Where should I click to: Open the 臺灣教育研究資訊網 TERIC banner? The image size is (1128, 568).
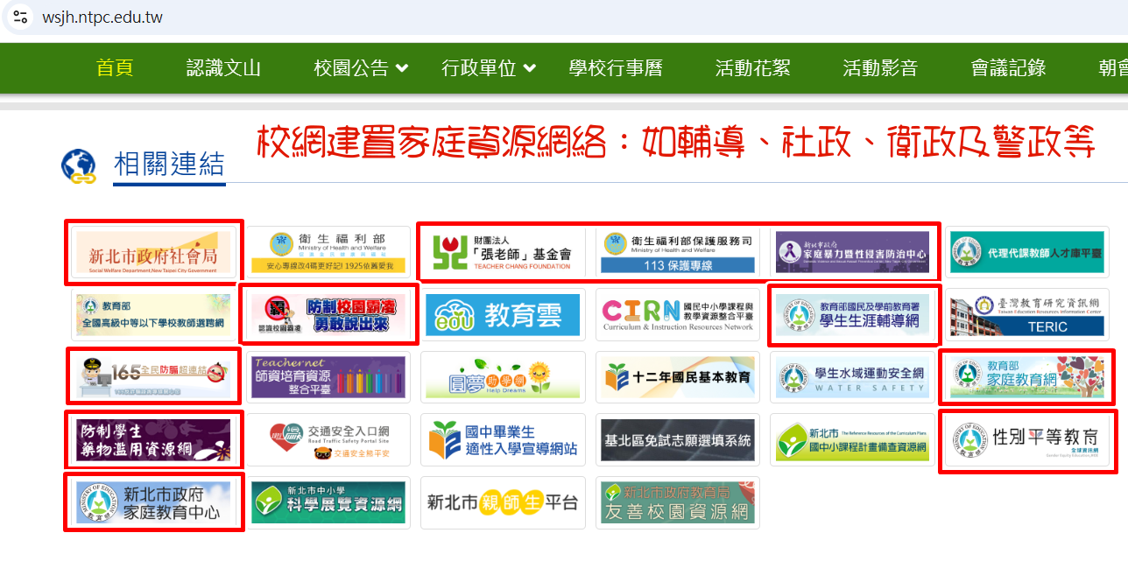coord(1028,314)
